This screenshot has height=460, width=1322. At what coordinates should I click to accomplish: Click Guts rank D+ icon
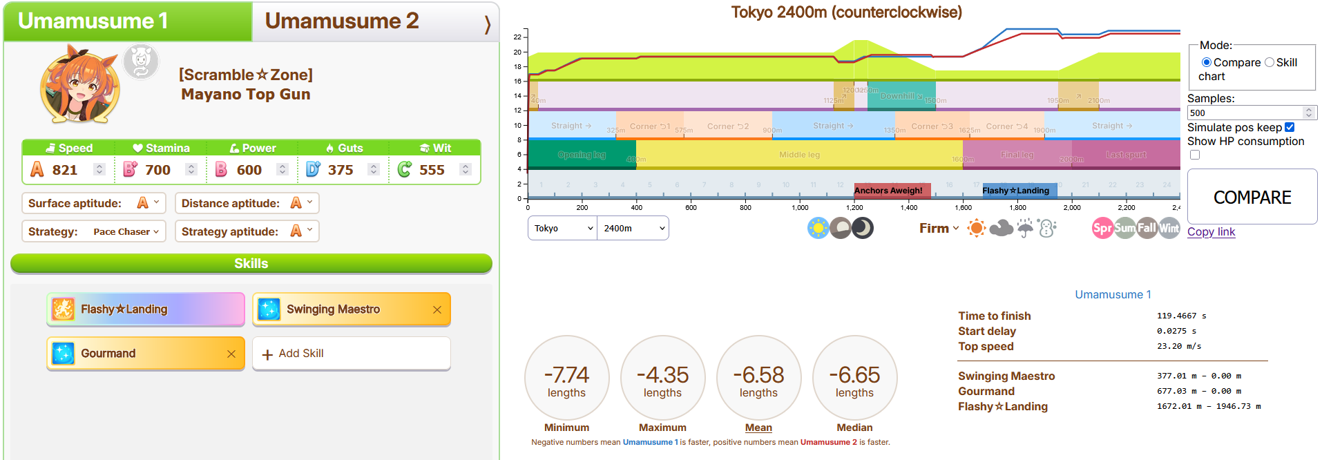click(x=313, y=169)
